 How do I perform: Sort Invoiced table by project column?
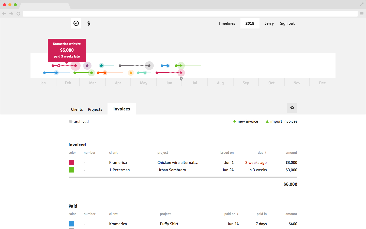point(163,153)
